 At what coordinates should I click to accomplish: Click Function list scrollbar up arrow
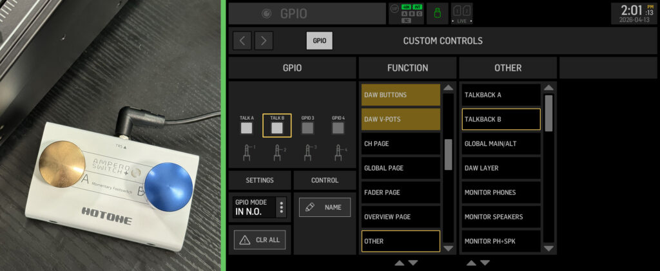click(x=449, y=88)
